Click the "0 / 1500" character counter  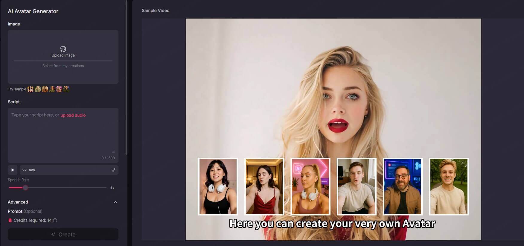click(108, 158)
